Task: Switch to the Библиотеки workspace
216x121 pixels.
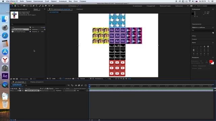Action: 179,6
